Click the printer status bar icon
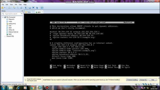Screen dimensions: 160x90 coord(148,84)
